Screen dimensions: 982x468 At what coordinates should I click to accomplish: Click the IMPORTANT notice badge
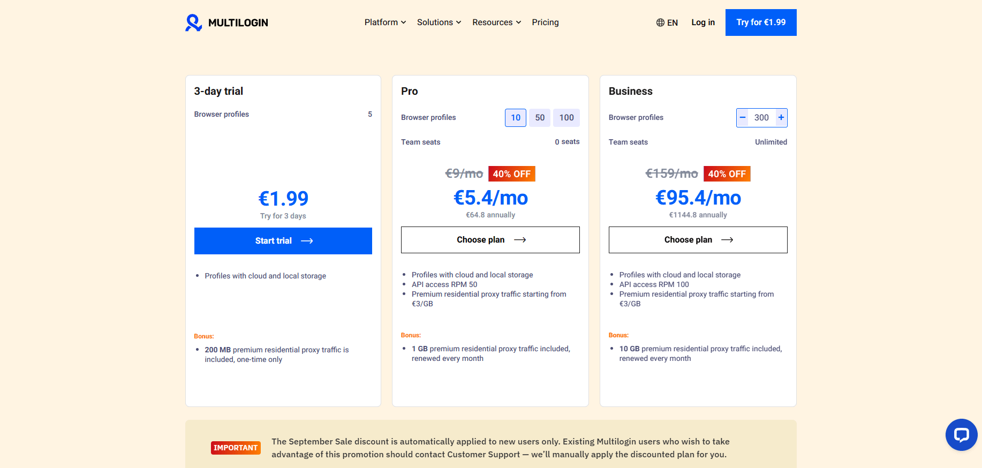(236, 448)
